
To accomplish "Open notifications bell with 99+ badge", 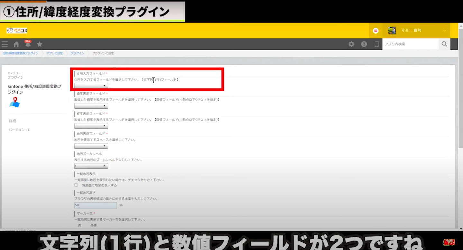I will pos(28,44).
